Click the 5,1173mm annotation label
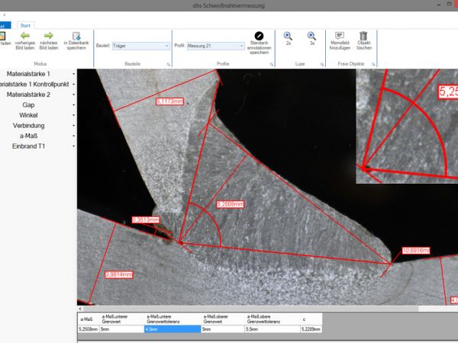Image resolution: width=458 pixels, height=343 pixels. [169, 101]
